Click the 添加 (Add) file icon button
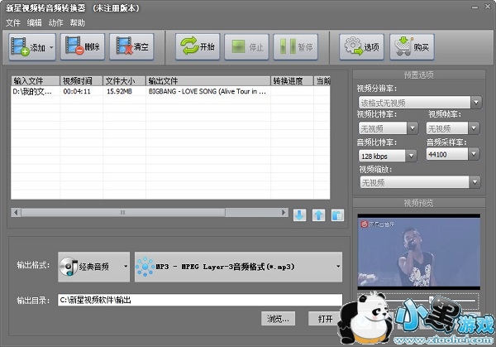Screen dimensions: 496x347 click(x=27, y=47)
